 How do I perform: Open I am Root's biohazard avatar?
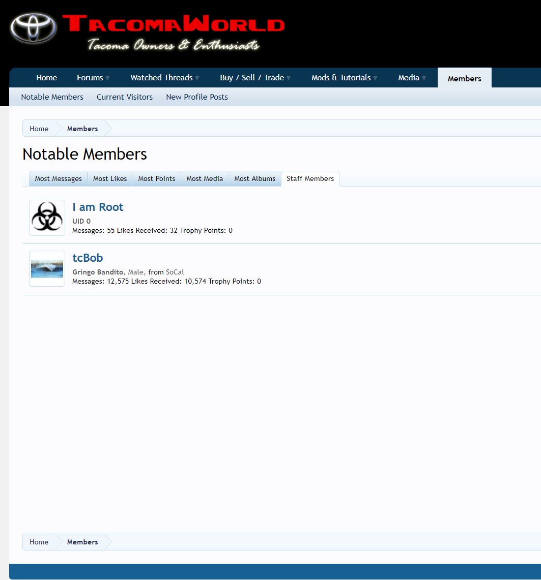click(47, 218)
